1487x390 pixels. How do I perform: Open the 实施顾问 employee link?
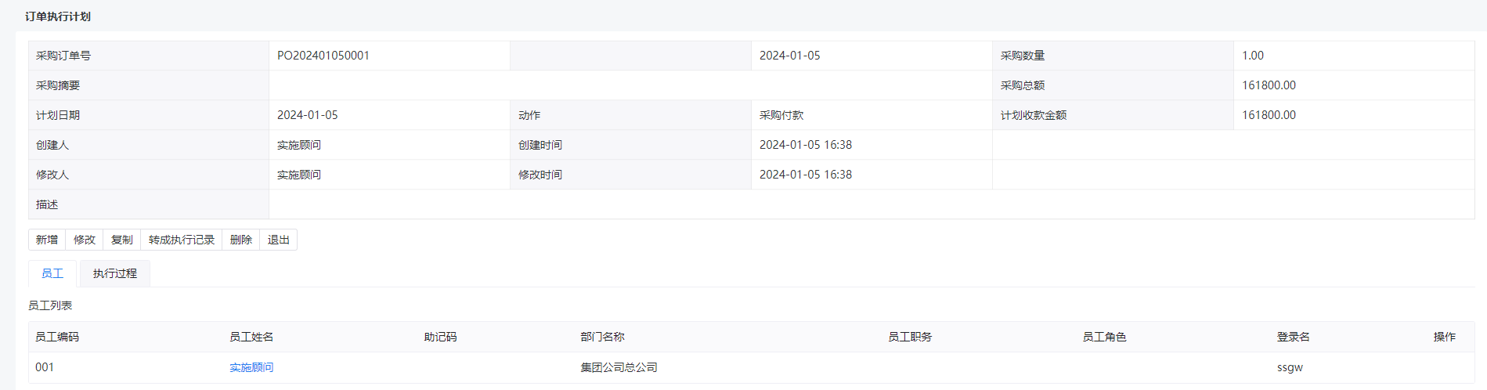251,367
